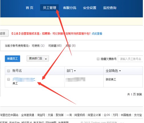Open the blurred employee account name link

pos(24,80)
